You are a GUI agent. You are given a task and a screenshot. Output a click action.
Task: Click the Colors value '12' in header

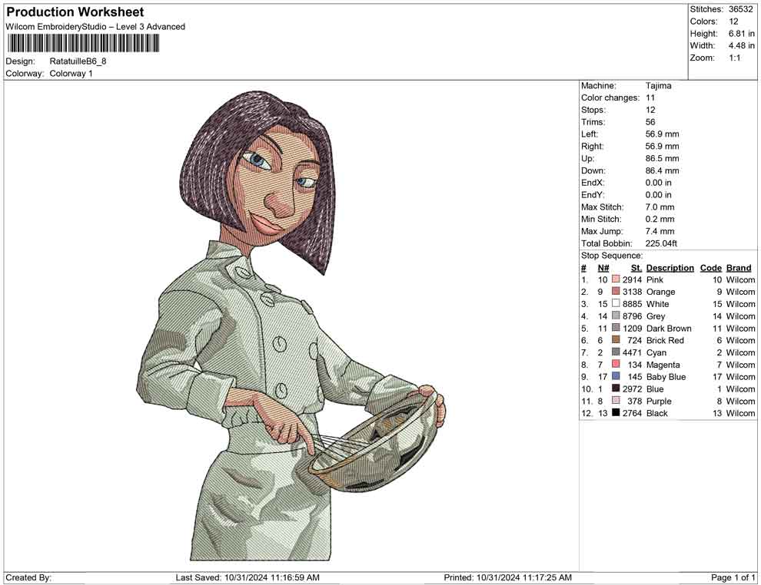tap(733, 21)
